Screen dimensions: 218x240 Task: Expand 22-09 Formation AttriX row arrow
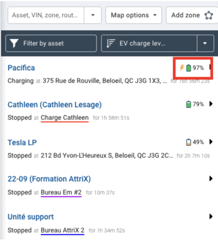pos(211,179)
